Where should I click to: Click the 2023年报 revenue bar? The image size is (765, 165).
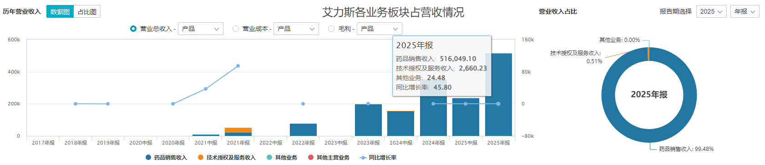point(368,120)
